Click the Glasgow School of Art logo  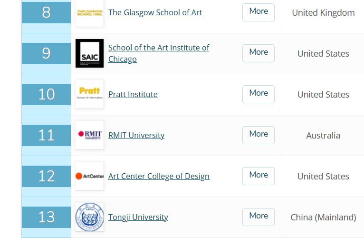[x=89, y=13]
